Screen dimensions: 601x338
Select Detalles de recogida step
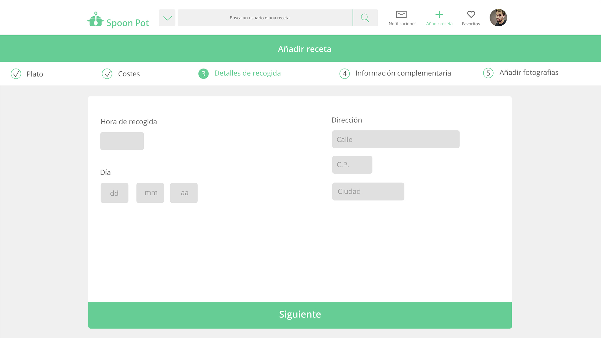239,73
